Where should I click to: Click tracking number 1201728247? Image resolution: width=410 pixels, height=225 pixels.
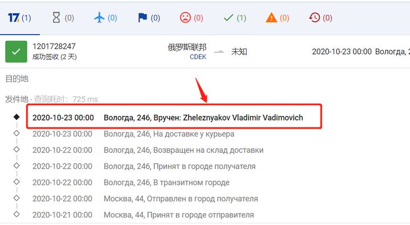(54, 47)
